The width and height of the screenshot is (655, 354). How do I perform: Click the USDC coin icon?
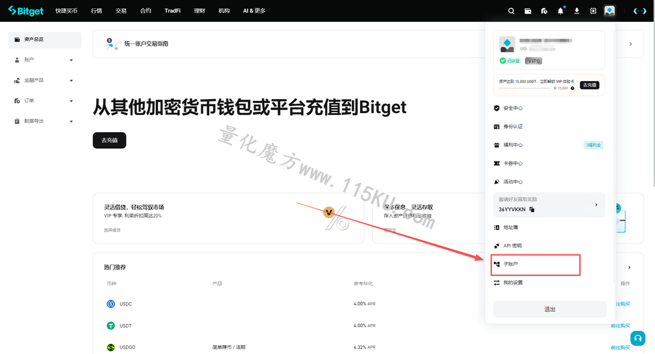pyautogui.click(x=111, y=304)
